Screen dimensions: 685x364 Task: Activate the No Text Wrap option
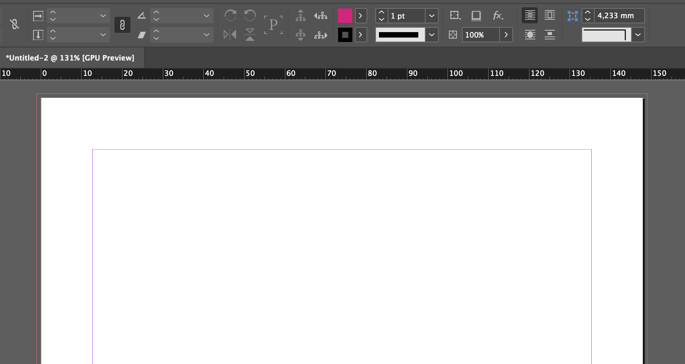530,16
